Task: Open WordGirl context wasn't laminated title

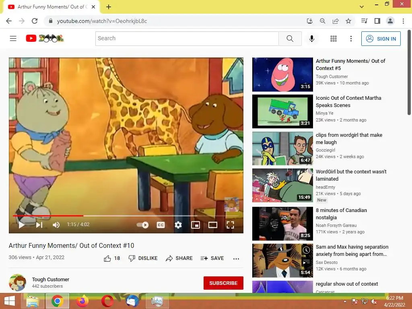Action: point(351,175)
